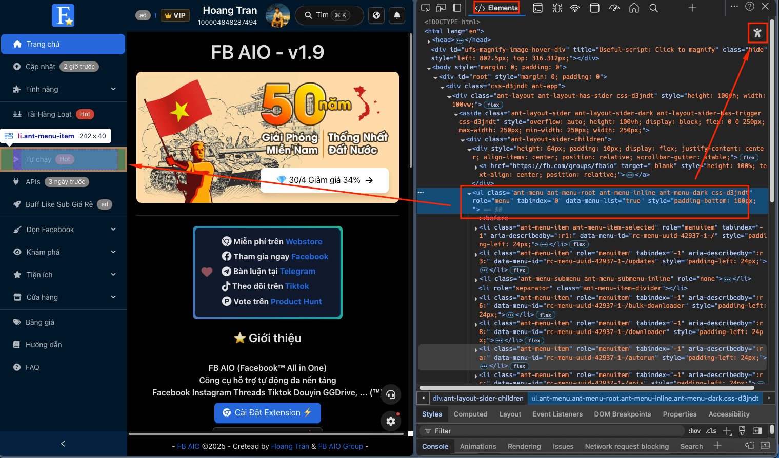This screenshot has width=779, height=458.
Task: Click the headset support floating button
Action: tap(391, 394)
